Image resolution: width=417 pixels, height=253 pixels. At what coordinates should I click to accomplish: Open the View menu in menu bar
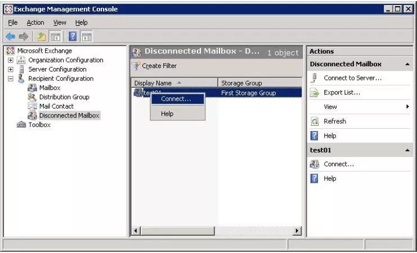pyautogui.click(x=60, y=23)
